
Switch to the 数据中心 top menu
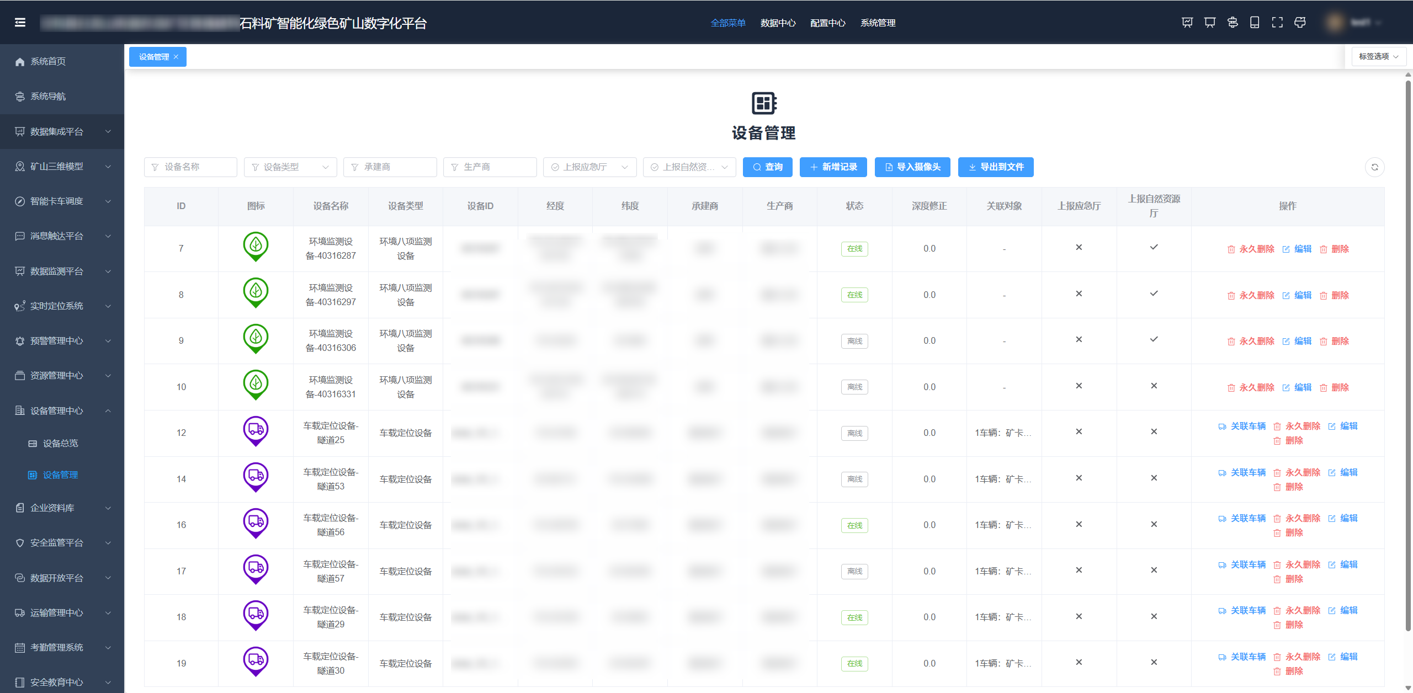tap(778, 23)
